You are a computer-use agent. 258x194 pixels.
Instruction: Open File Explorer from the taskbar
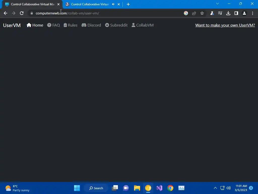[x=137, y=188]
